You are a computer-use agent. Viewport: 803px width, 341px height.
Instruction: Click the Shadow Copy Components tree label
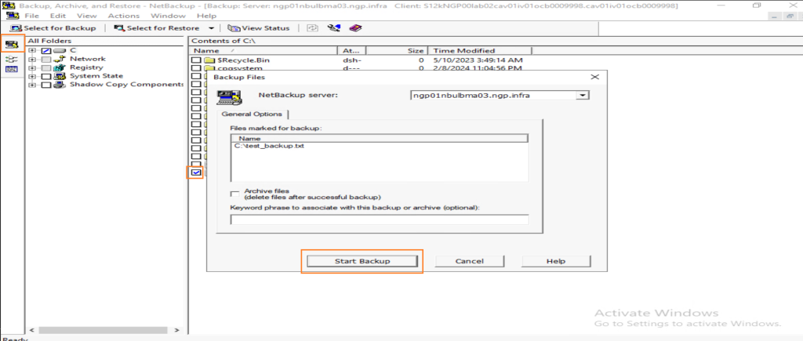pyautogui.click(x=126, y=85)
